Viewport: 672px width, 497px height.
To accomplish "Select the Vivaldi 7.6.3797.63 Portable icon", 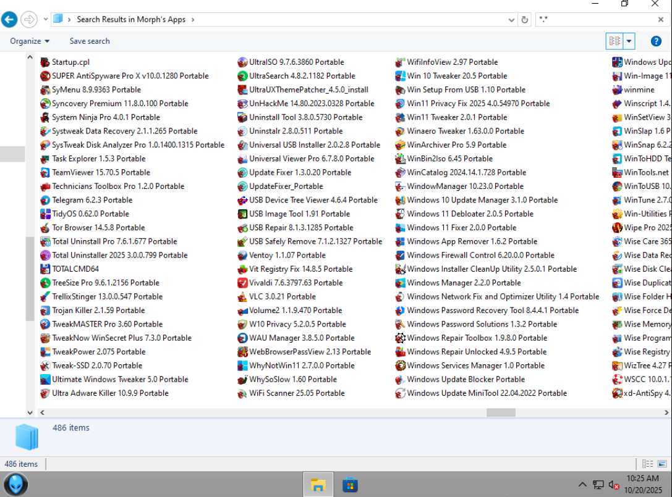I will coord(242,283).
